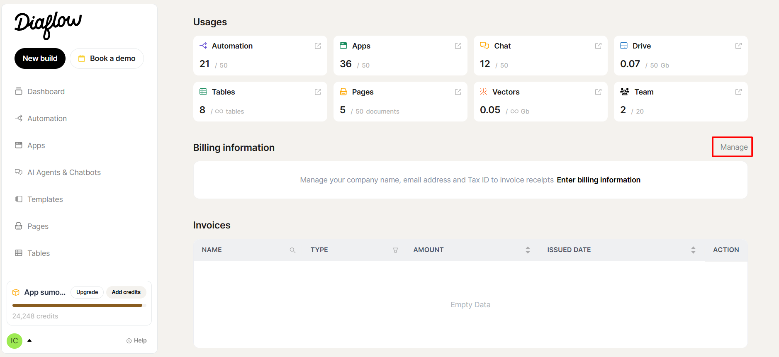This screenshot has height=357, width=779.
Task: Open the Apps usage external link icon
Action: [458, 46]
